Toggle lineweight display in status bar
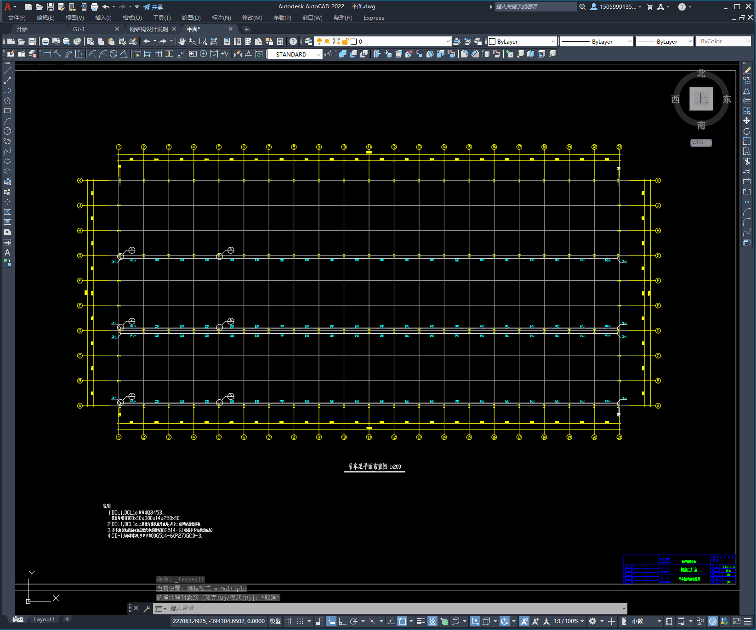The height and width of the screenshot is (630, 756). pos(421,621)
